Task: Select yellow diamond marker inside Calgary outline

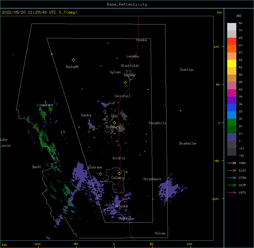Action: coord(119,173)
